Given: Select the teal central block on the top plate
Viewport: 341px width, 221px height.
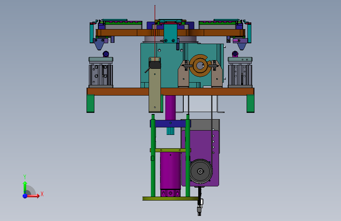Looking at the screenshot, I should (170, 33).
